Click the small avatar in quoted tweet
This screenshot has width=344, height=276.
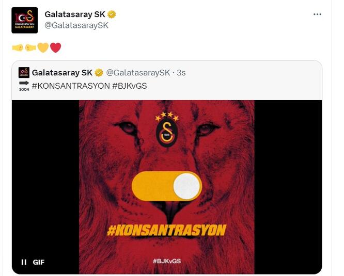click(24, 73)
